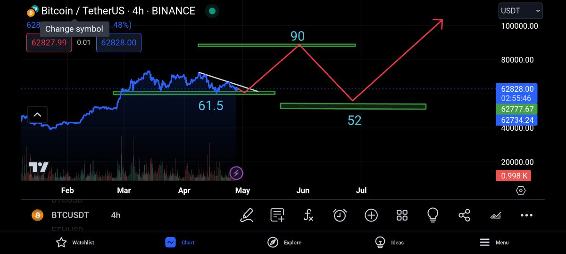Screen dimensions: 566x254
Task: Tap the Bitcoin symbol logo icon
Action: click(33, 11)
